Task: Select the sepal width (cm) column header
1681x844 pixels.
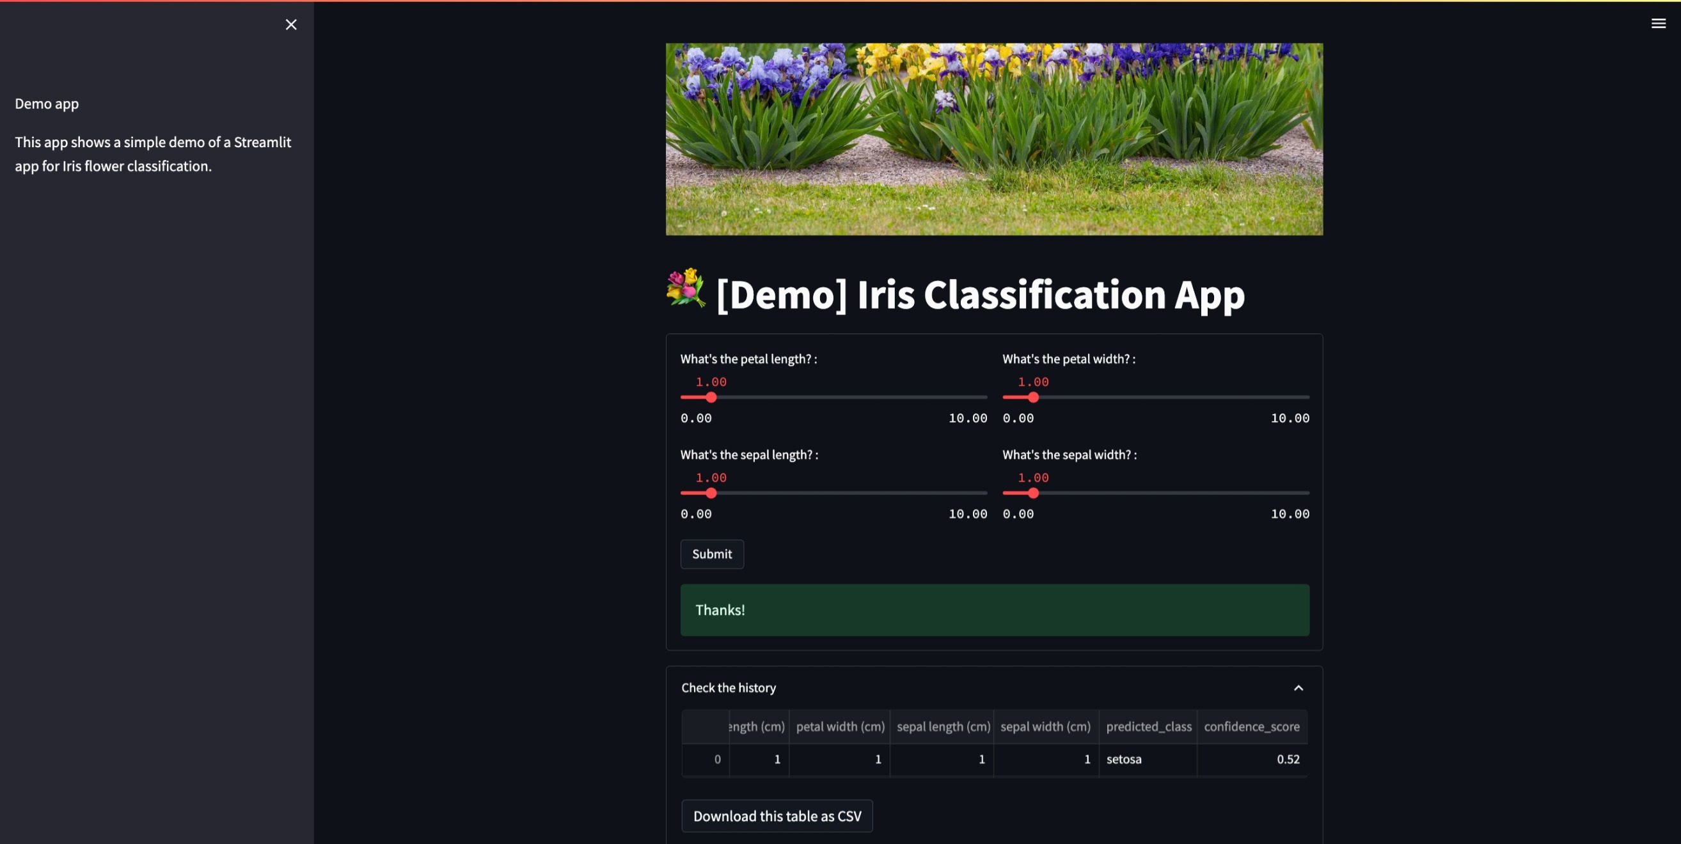Action: click(x=1045, y=726)
